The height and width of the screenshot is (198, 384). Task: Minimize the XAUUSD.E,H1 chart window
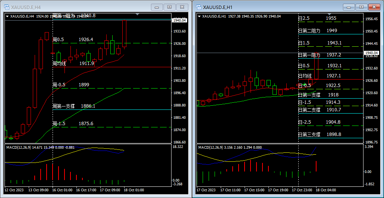pos(349,7)
